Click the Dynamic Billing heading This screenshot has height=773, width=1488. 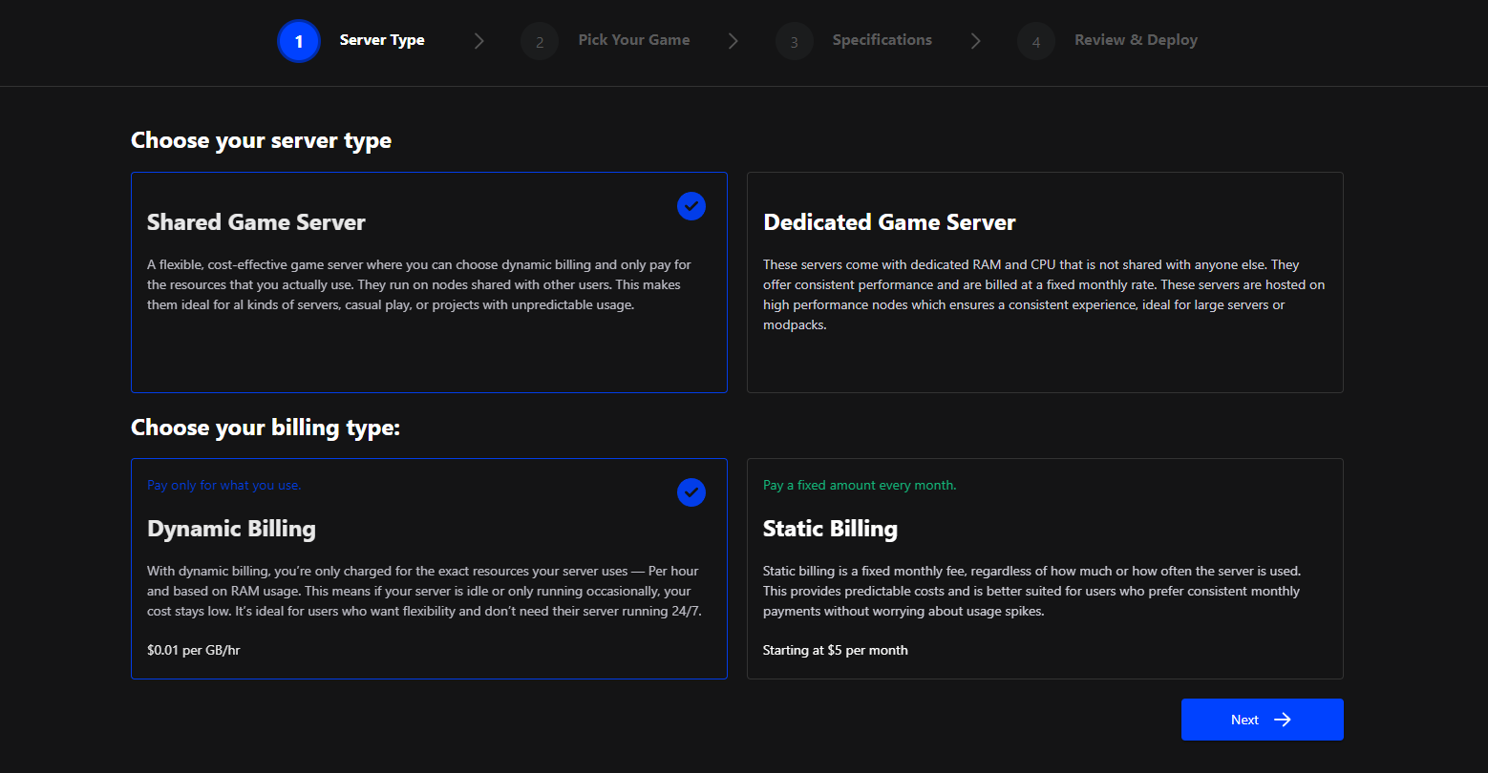click(231, 529)
